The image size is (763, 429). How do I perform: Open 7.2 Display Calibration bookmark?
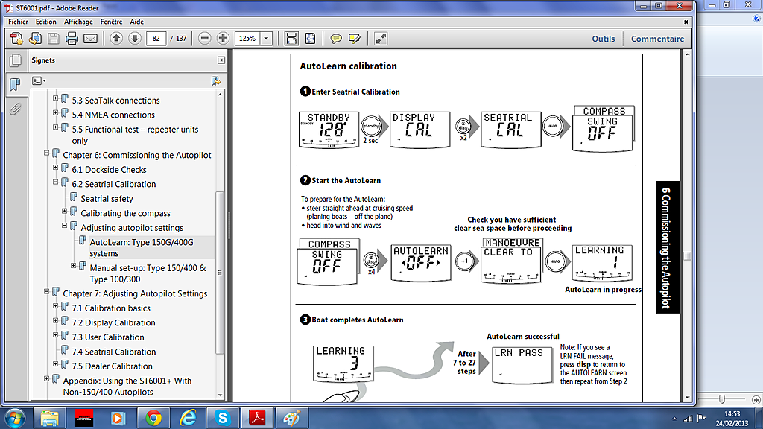[x=113, y=322]
